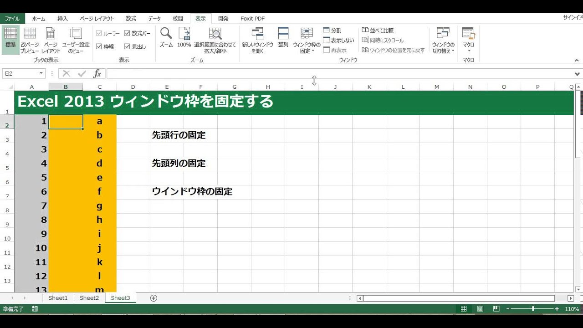Click cell with 先頭列の固定

click(179, 164)
